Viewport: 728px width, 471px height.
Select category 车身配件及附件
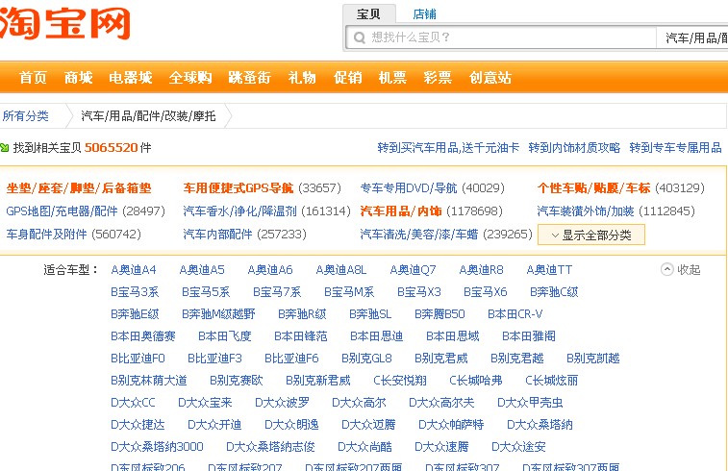pos(46,234)
